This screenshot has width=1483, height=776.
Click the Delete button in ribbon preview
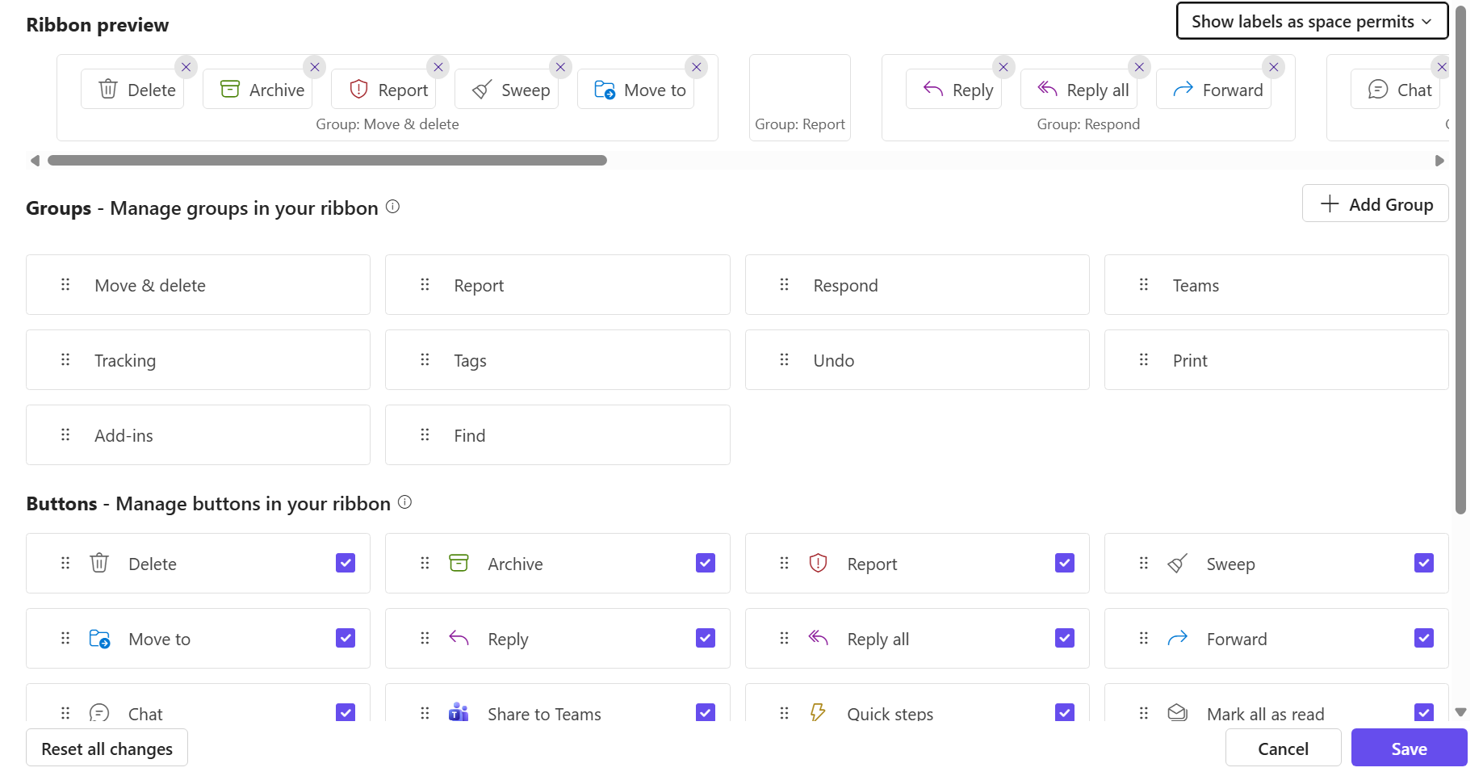click(x=132, y=90)
